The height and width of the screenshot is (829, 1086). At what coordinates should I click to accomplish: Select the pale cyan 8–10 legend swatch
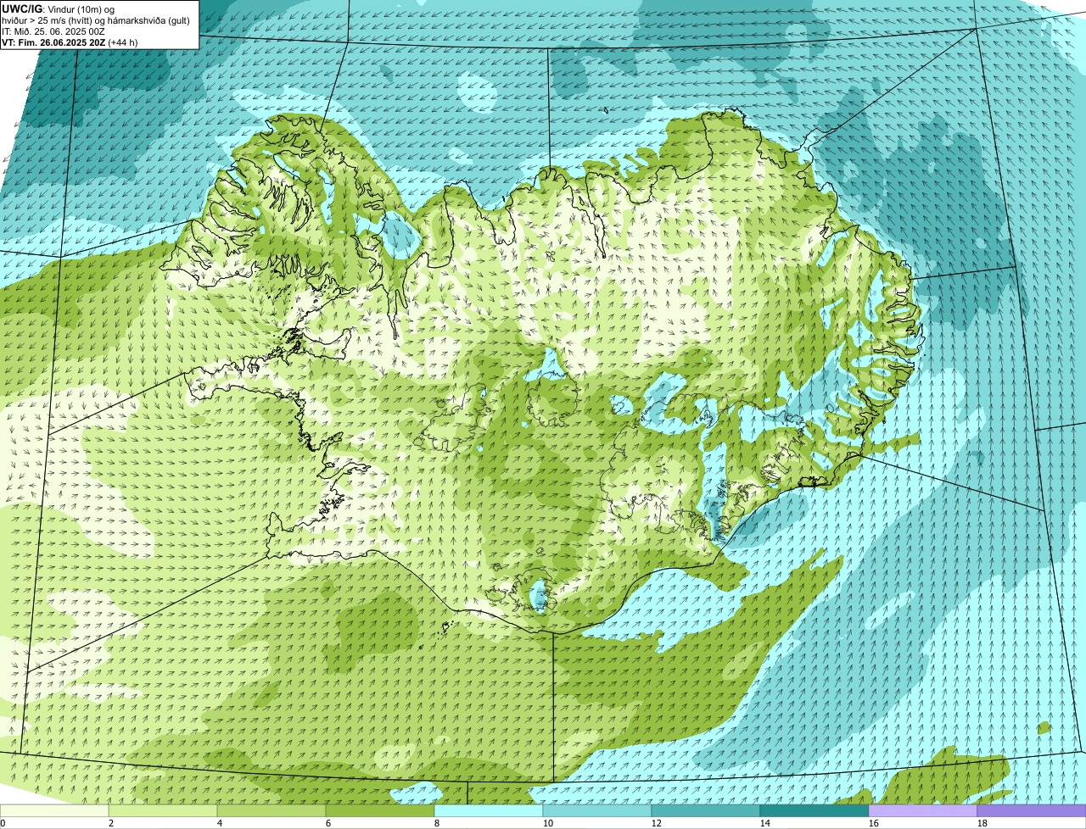(x=489, y=810)
